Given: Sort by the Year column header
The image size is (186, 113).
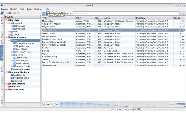Looking at the screenshot, I should click(x=99, y=18).
